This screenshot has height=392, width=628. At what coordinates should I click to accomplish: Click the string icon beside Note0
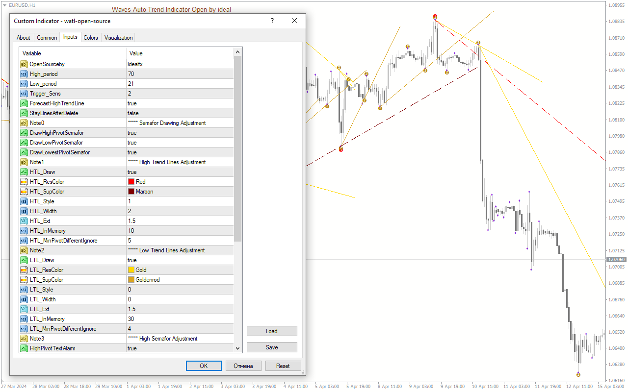[24, 123]
